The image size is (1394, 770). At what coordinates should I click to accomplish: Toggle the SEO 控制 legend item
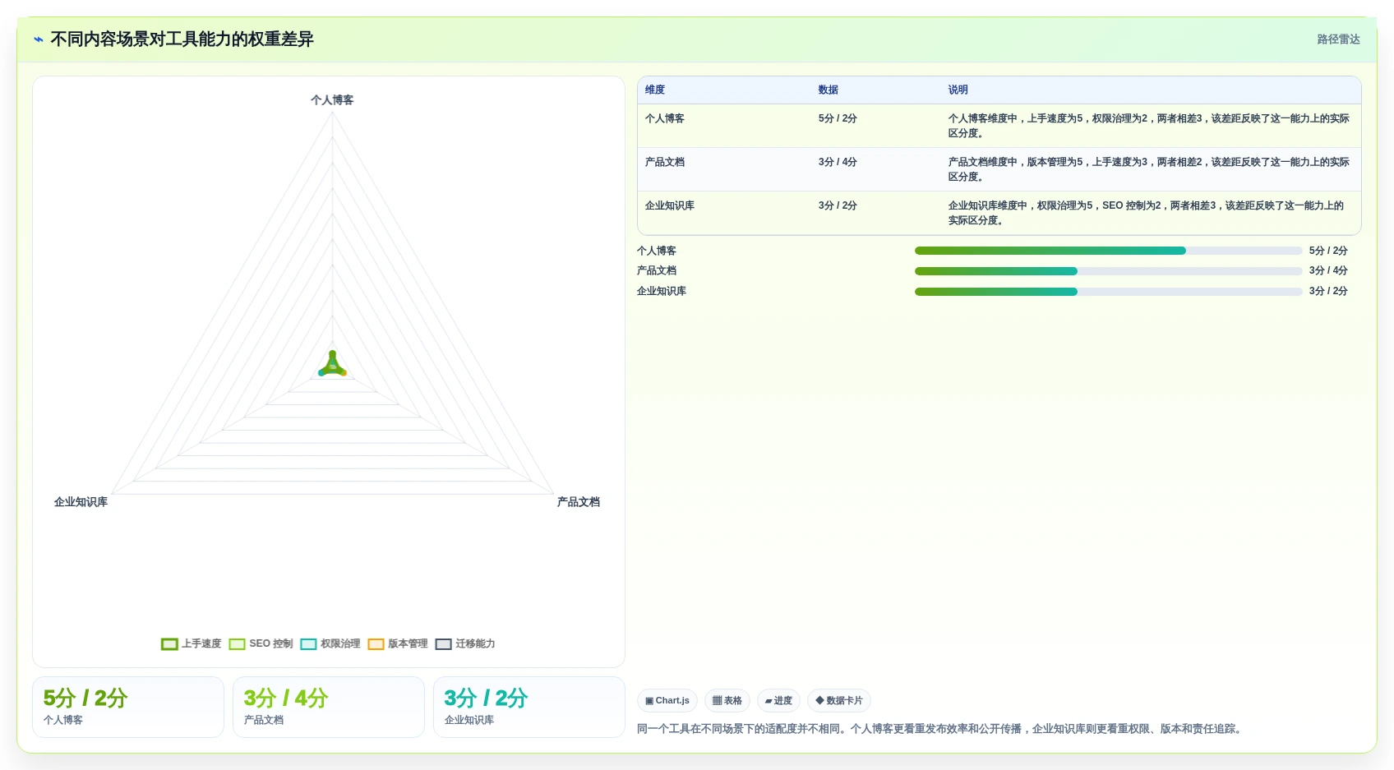pyautogui.click(x=261, y=643)
